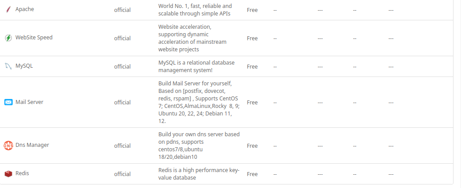461x188 pixels.
Task: Click the red Redis cube icon
Action: (8, 174)
